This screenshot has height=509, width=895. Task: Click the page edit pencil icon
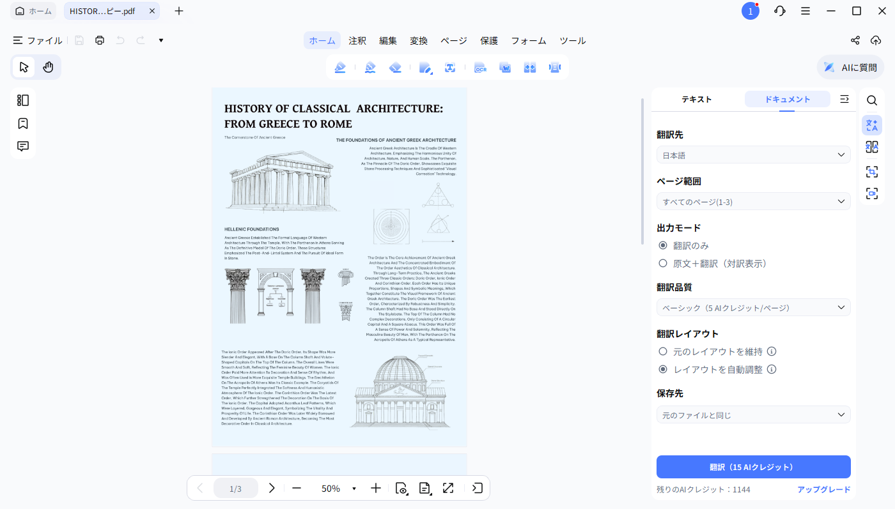click(425, 68)
